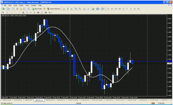The image size is (173, 105).
Task: Switch to the USDCHF,H1 chart tab
Action: (x=109, y=100)
